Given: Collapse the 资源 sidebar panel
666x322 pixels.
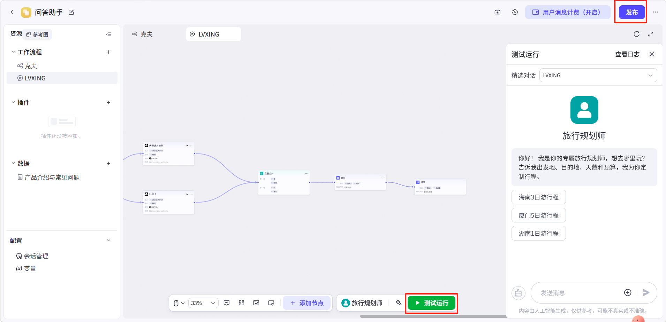Looking at the screenshot, I should point(109,34).
